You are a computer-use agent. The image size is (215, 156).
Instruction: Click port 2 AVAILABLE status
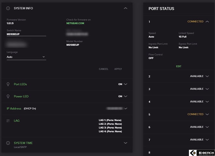[x=197, y=76]
